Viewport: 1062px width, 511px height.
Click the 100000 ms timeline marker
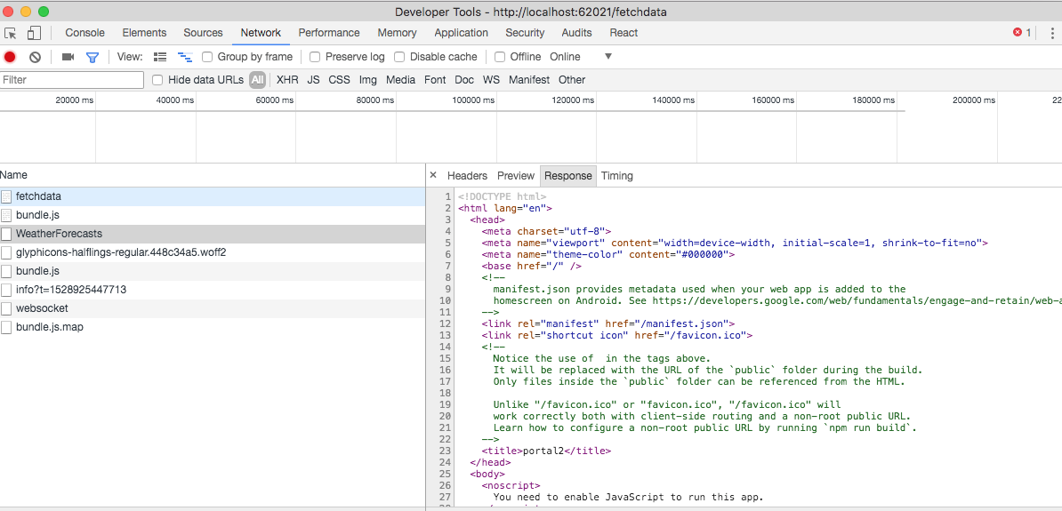click(473, 100)
